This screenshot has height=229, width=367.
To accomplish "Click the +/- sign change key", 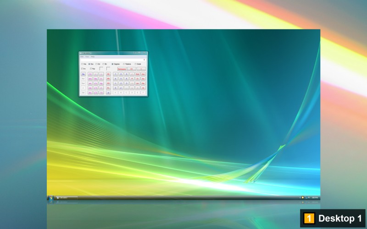I will click(x=121, y=88).
